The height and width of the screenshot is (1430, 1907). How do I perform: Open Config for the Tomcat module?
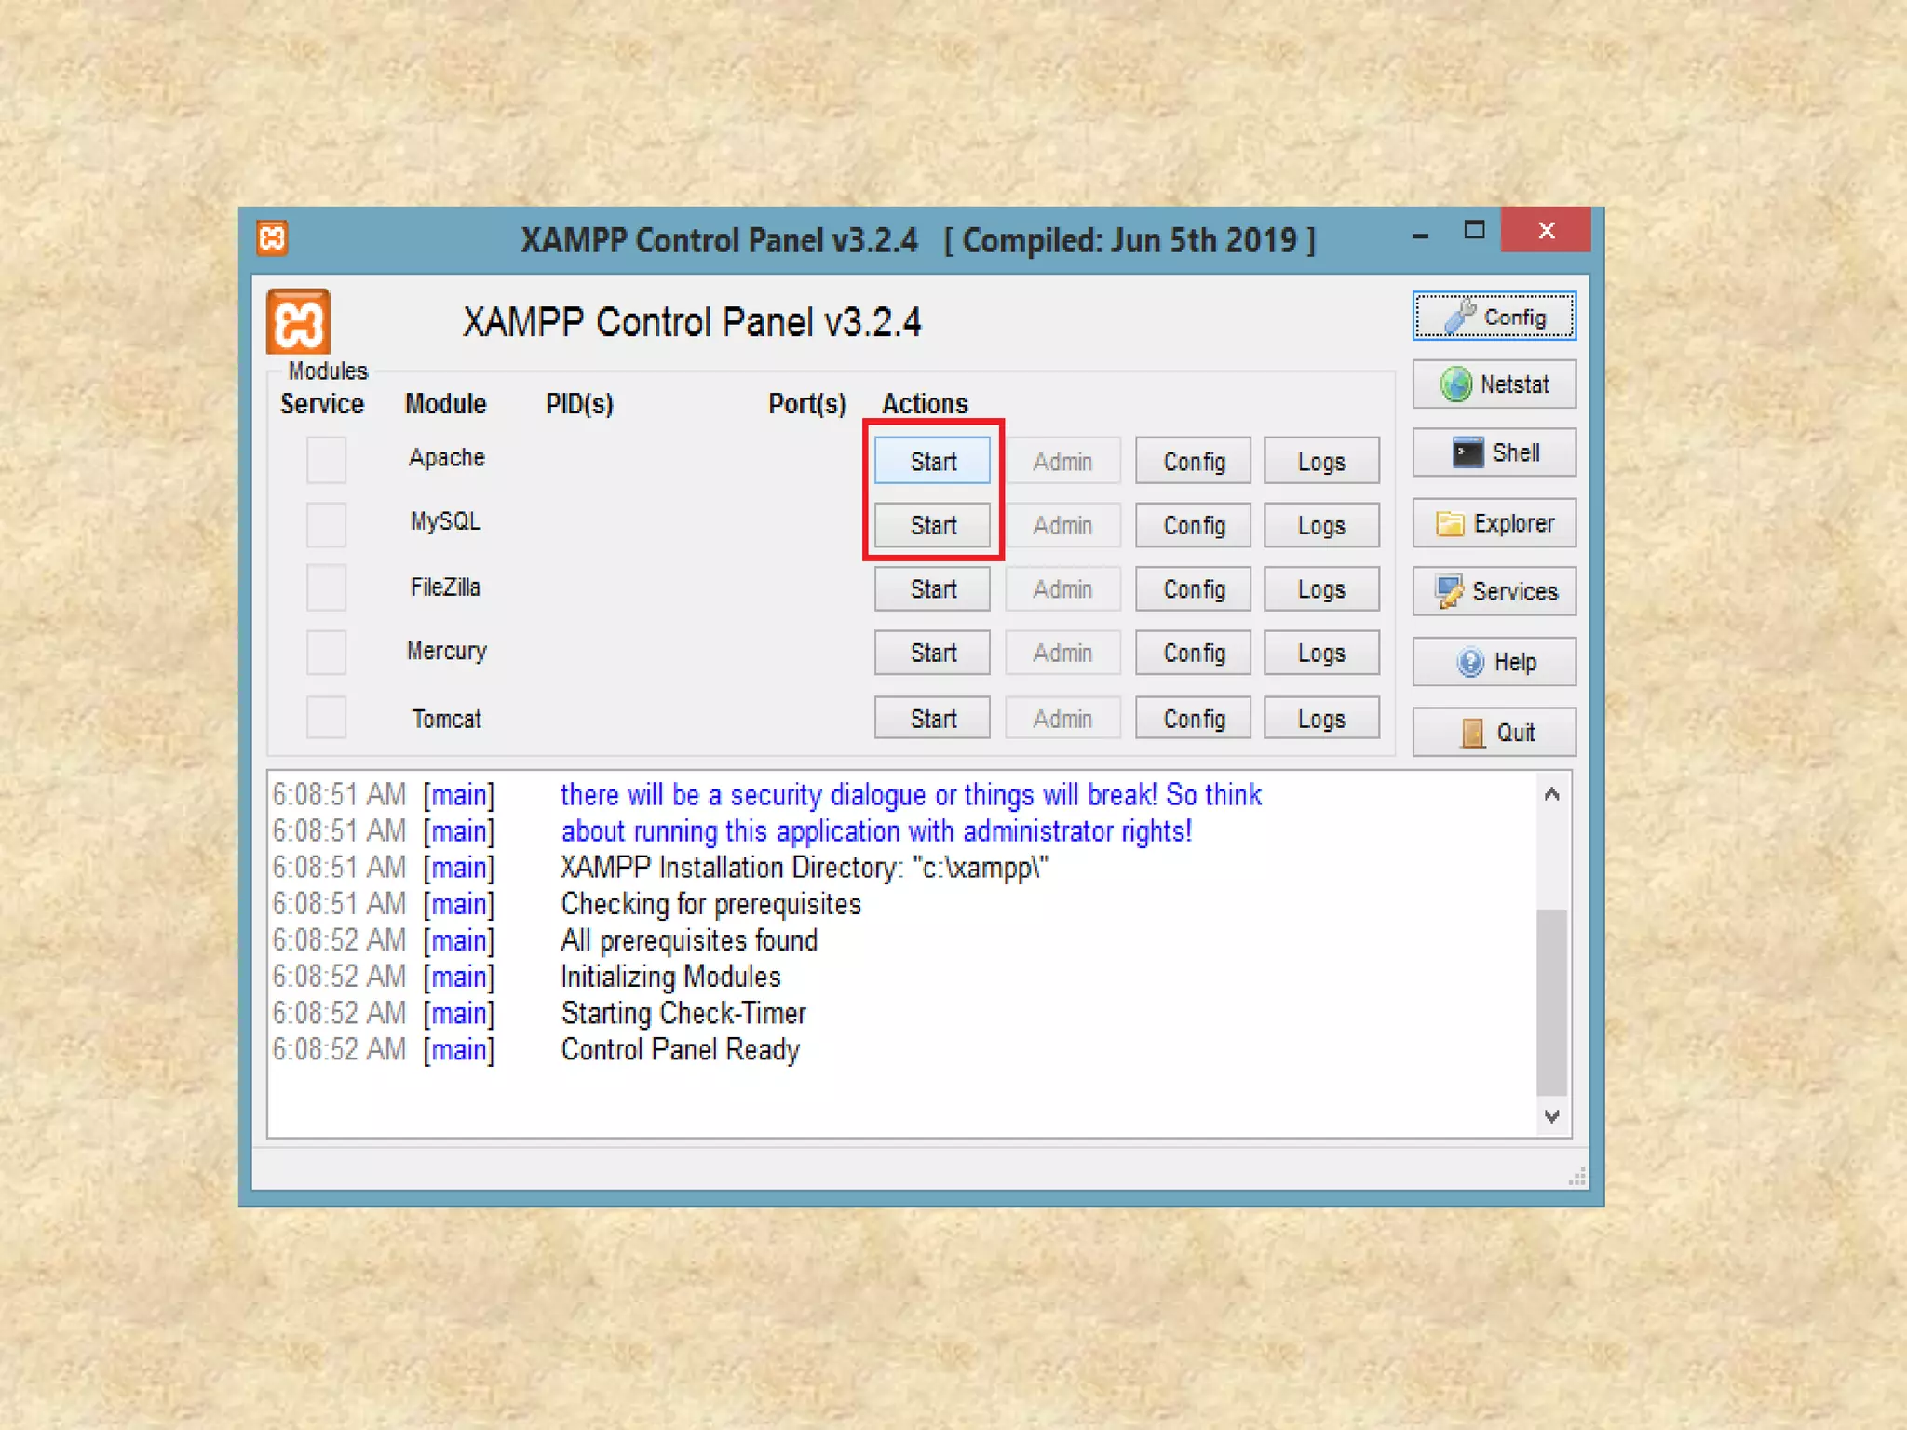1193,719
